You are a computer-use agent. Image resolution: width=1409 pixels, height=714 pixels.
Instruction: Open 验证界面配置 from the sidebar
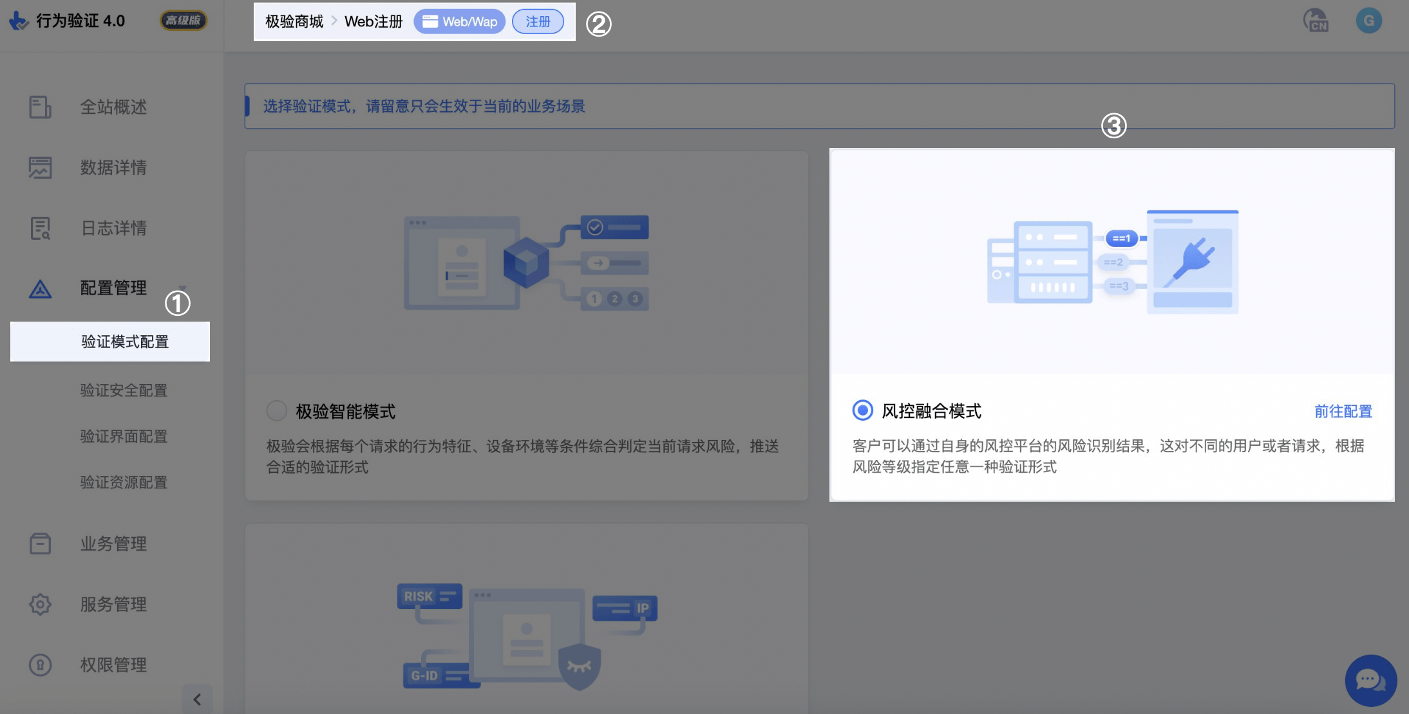[x=124, y=436]
